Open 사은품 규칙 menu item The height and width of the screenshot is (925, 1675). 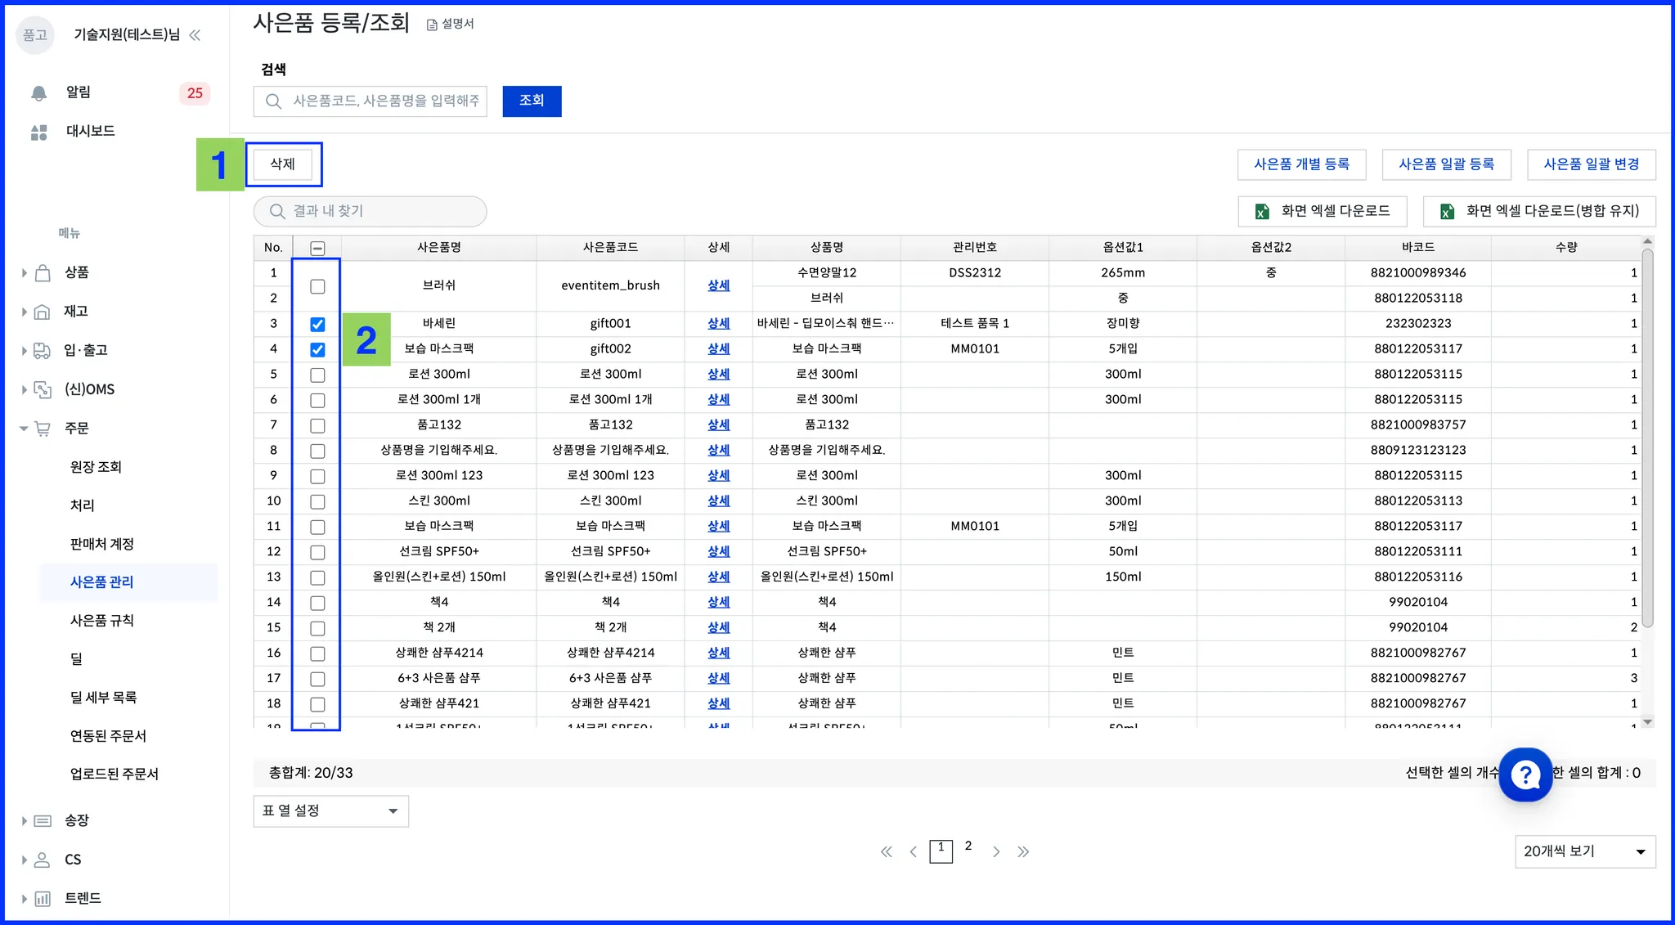pyautogui.click(x=102, y=621)
